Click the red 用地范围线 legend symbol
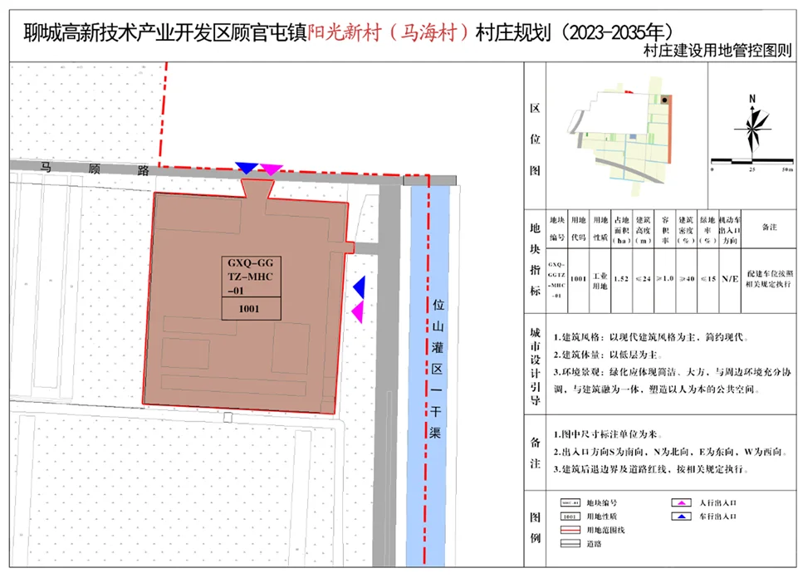 [x=570, y=531]
